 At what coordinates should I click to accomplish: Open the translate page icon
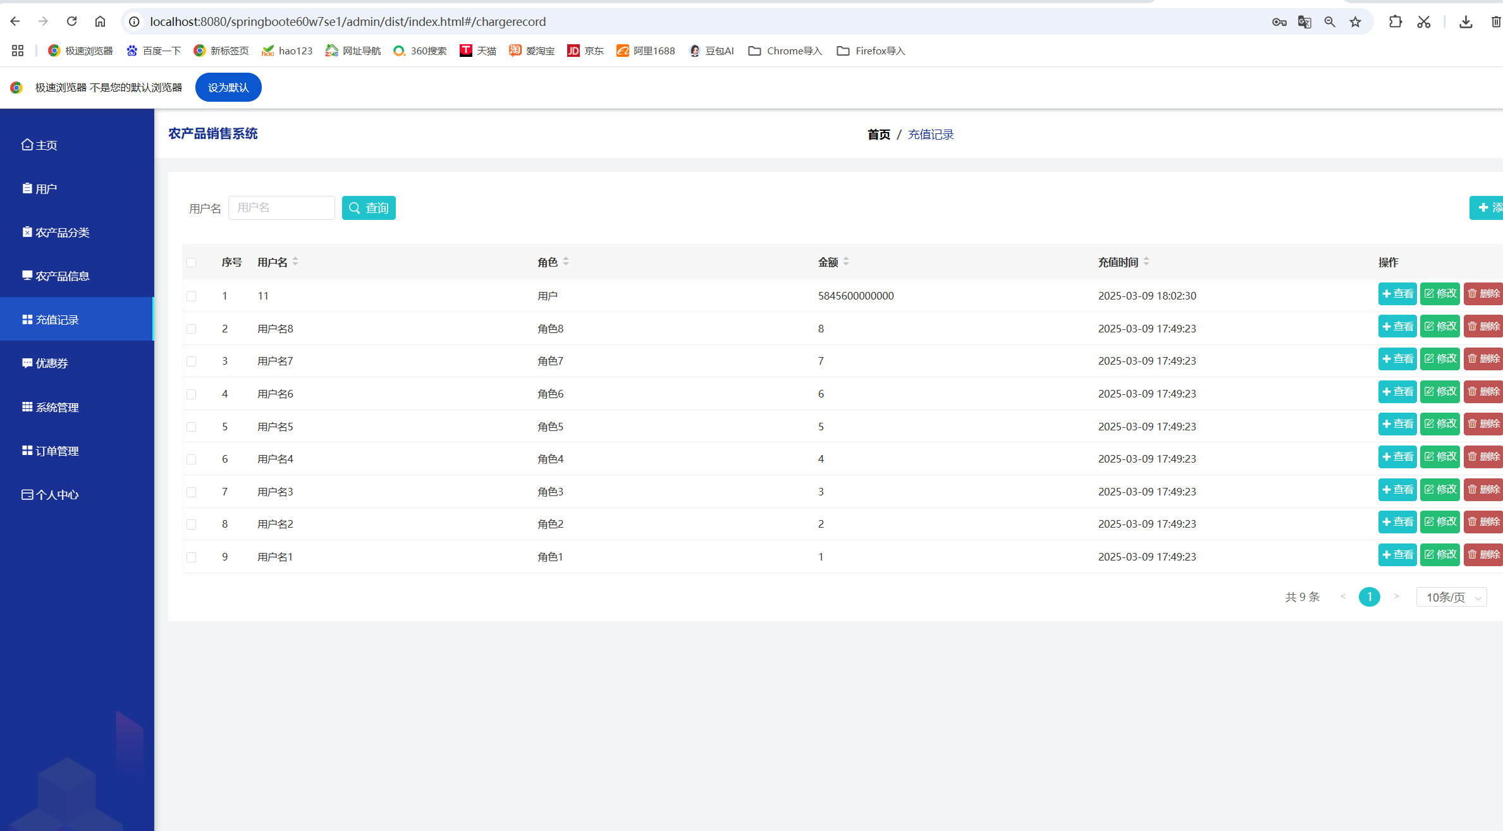(x=1304, y=22)
